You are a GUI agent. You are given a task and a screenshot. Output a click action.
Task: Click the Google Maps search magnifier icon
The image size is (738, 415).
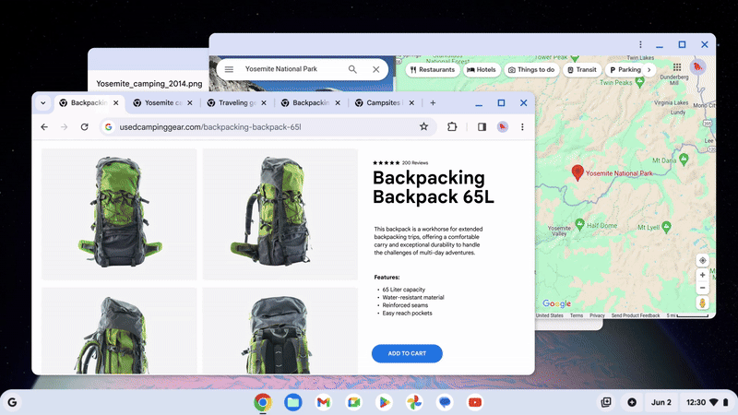pos(352,69)
